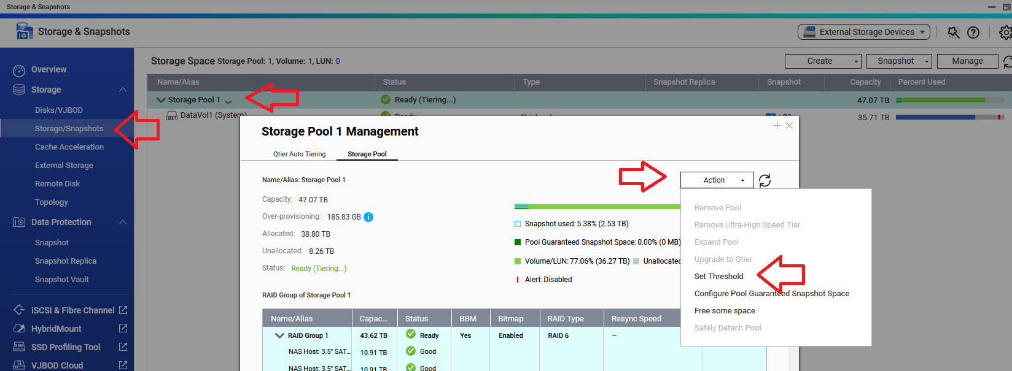Collapse the Data Protection sidebar section
The image size is (1012, 371).
[x=123, y=222]
